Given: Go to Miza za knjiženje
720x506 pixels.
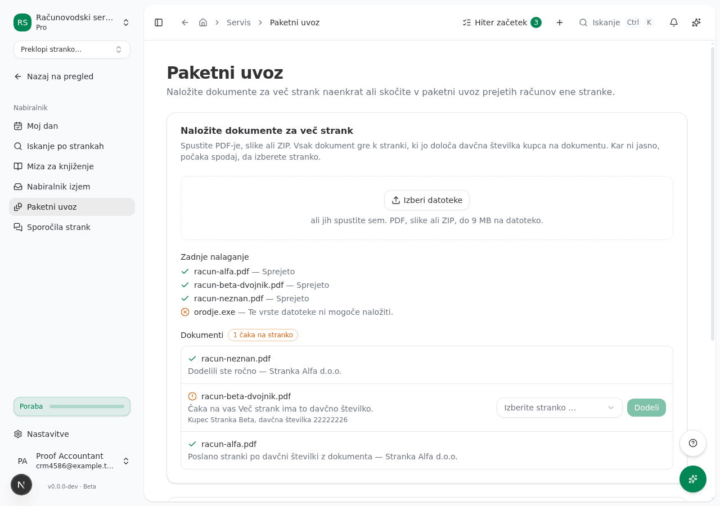Looking at the screenshot, I should pyautogui.click(x=72, y=166).
